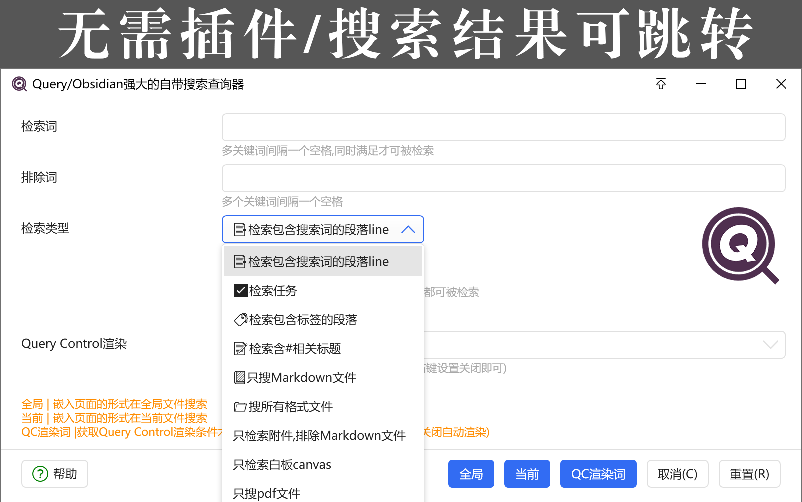Click the green question mark help icon
This screenshot has width=802, height=502.
40,474
